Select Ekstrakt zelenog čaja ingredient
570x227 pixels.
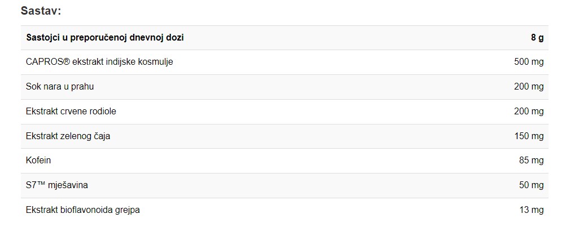coord(68,136)
